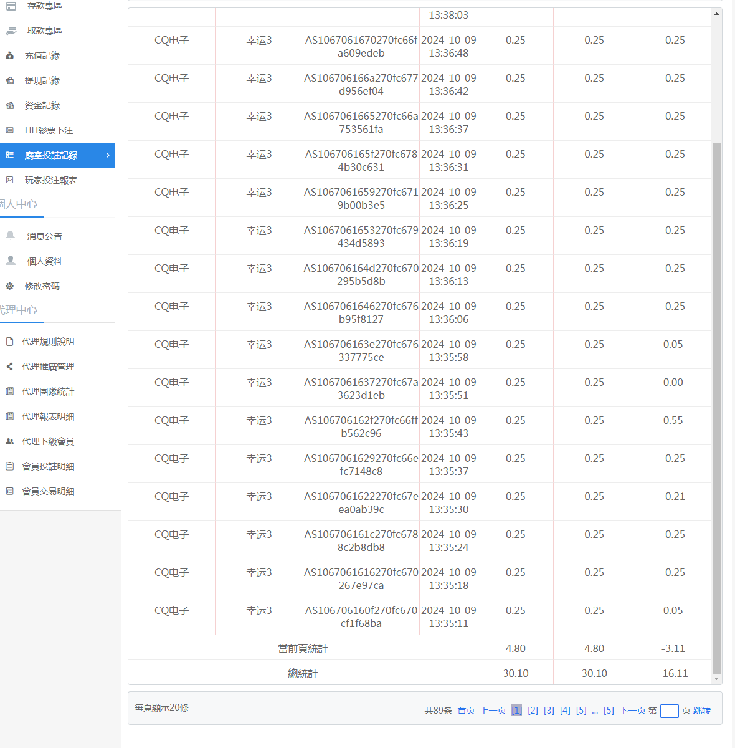
Task: Open the HH彩票下注 menu item
Action: click(49, 130)
